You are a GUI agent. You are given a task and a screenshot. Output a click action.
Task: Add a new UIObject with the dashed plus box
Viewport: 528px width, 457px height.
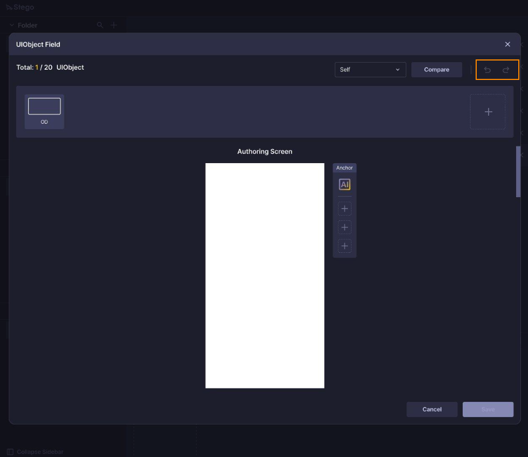[x=488, y=112]
